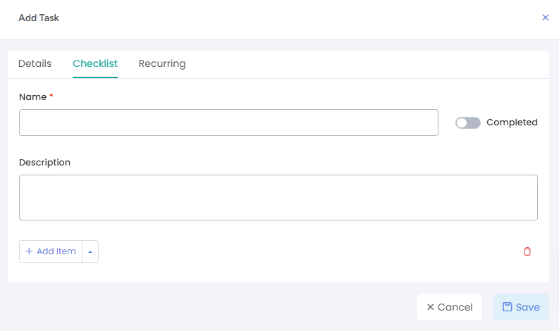The height and width of the screenshot is (331, 559).
Task: Focus the Name input field
Action: 228,123
